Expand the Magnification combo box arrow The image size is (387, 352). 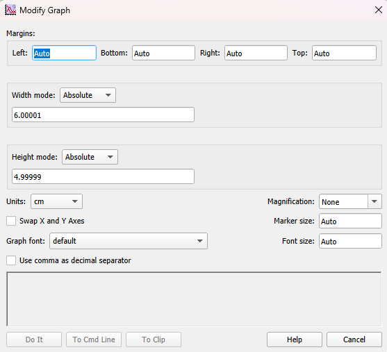coord(374,201)
